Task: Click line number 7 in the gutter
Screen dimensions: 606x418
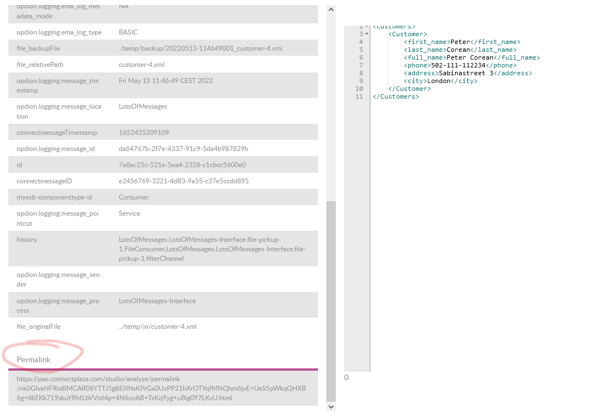Action: 360,65
